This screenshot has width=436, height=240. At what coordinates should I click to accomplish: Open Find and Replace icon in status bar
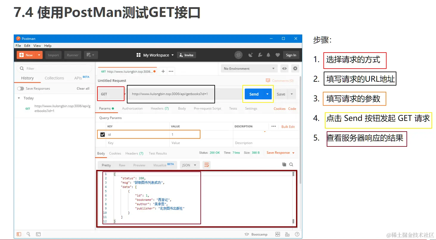pos(28,234)
